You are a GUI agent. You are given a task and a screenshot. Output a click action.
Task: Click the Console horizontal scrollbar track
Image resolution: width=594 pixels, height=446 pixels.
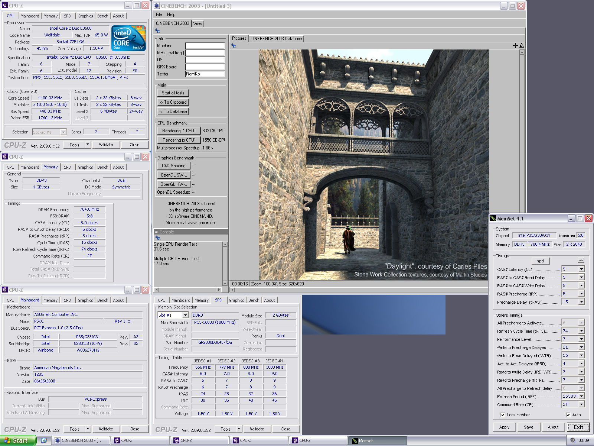tap(187, 290)
